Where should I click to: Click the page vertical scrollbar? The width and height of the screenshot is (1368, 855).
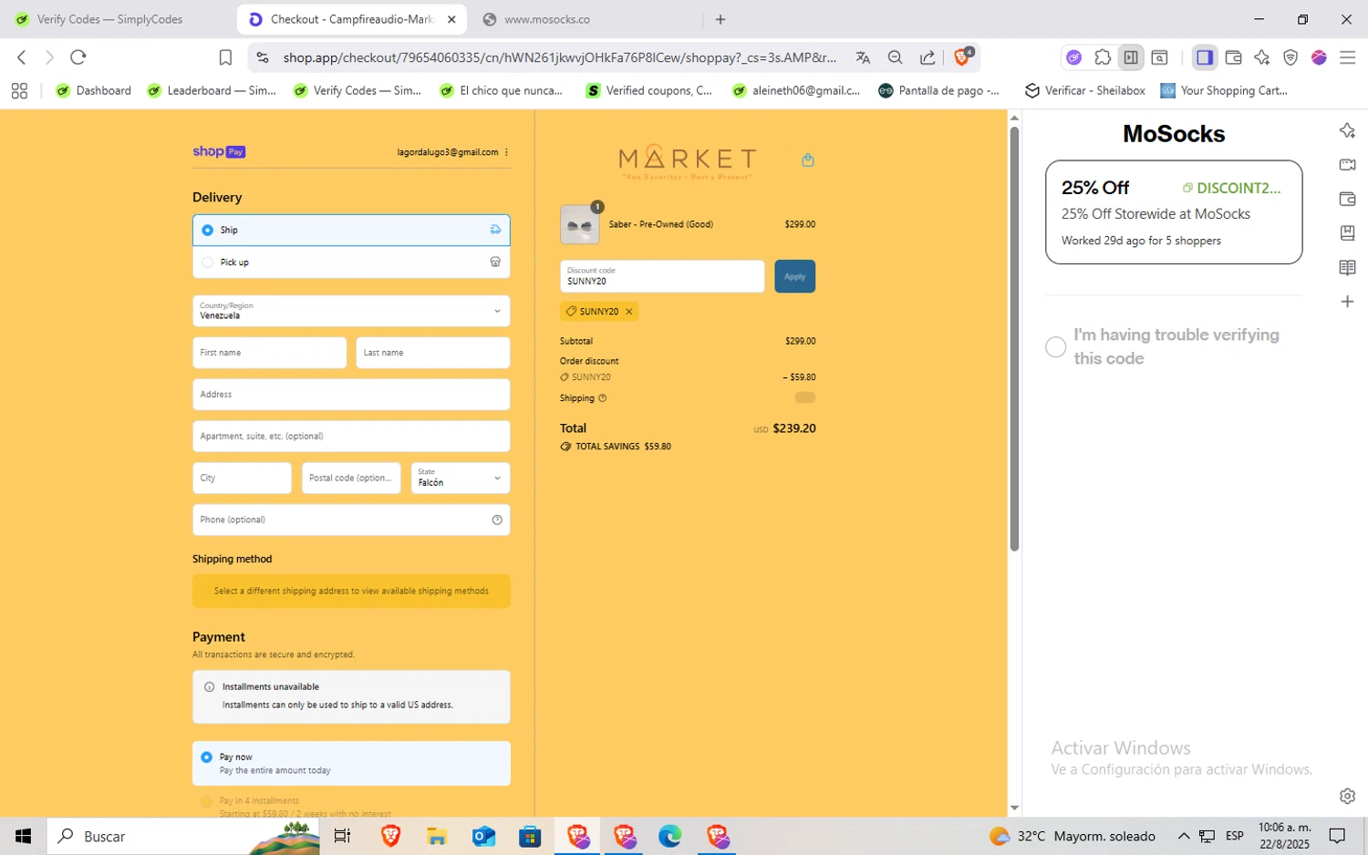pos(1014,338)
